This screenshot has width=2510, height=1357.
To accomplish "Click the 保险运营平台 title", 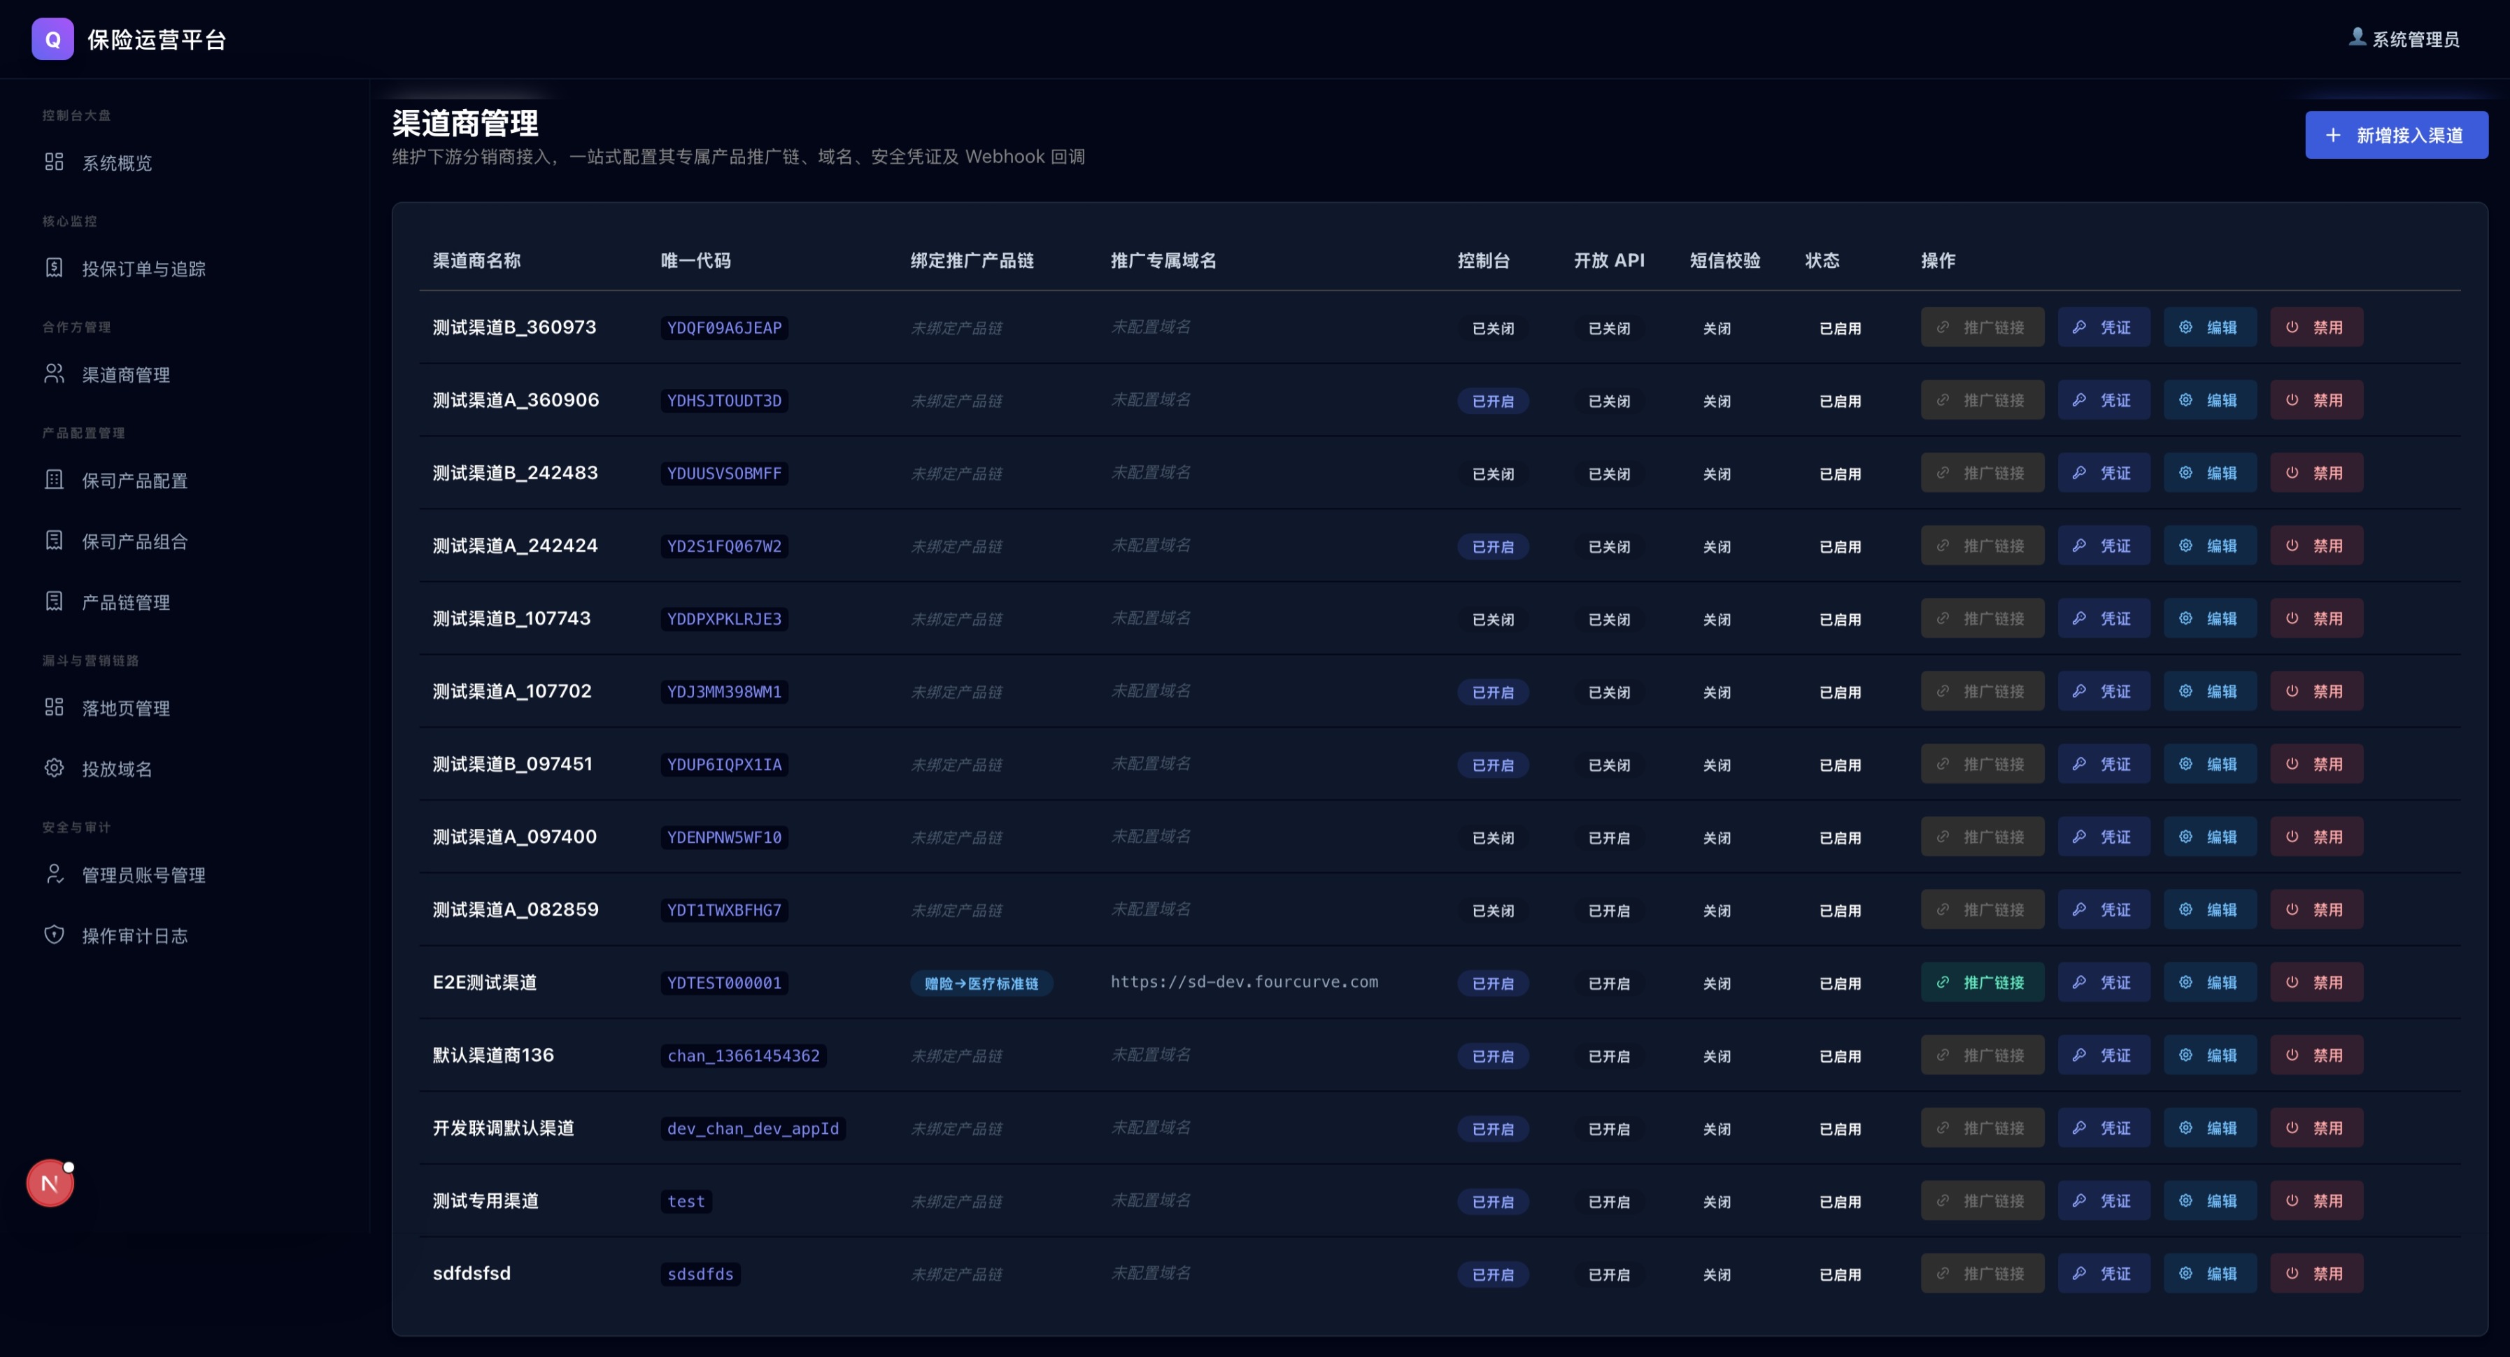I will (157, 40).
